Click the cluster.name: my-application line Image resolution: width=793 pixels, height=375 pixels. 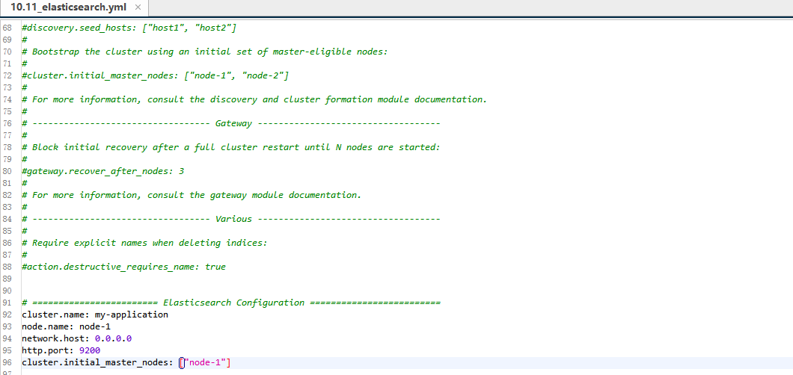pos(94,315)
